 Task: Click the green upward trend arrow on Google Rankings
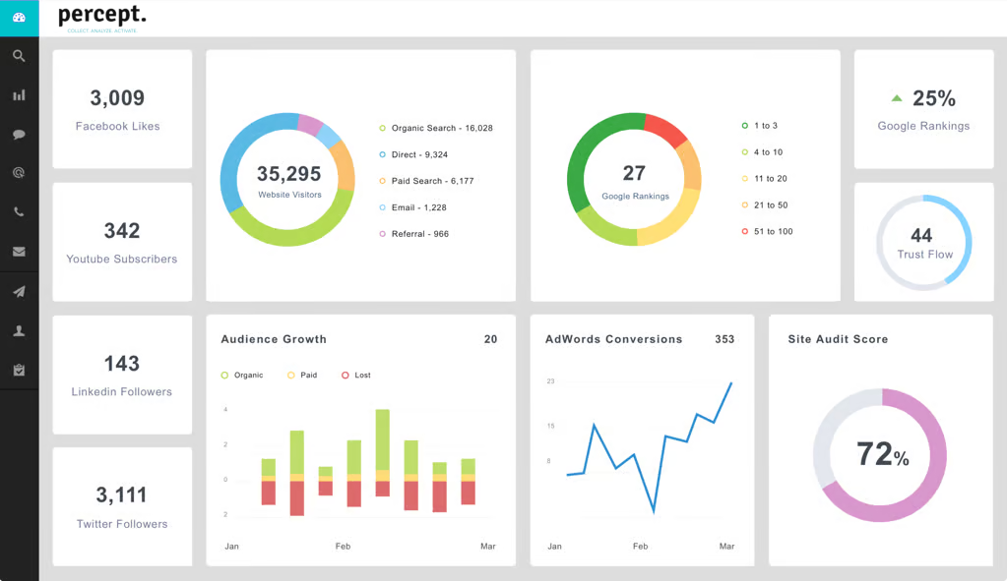(x=897, y=97)
